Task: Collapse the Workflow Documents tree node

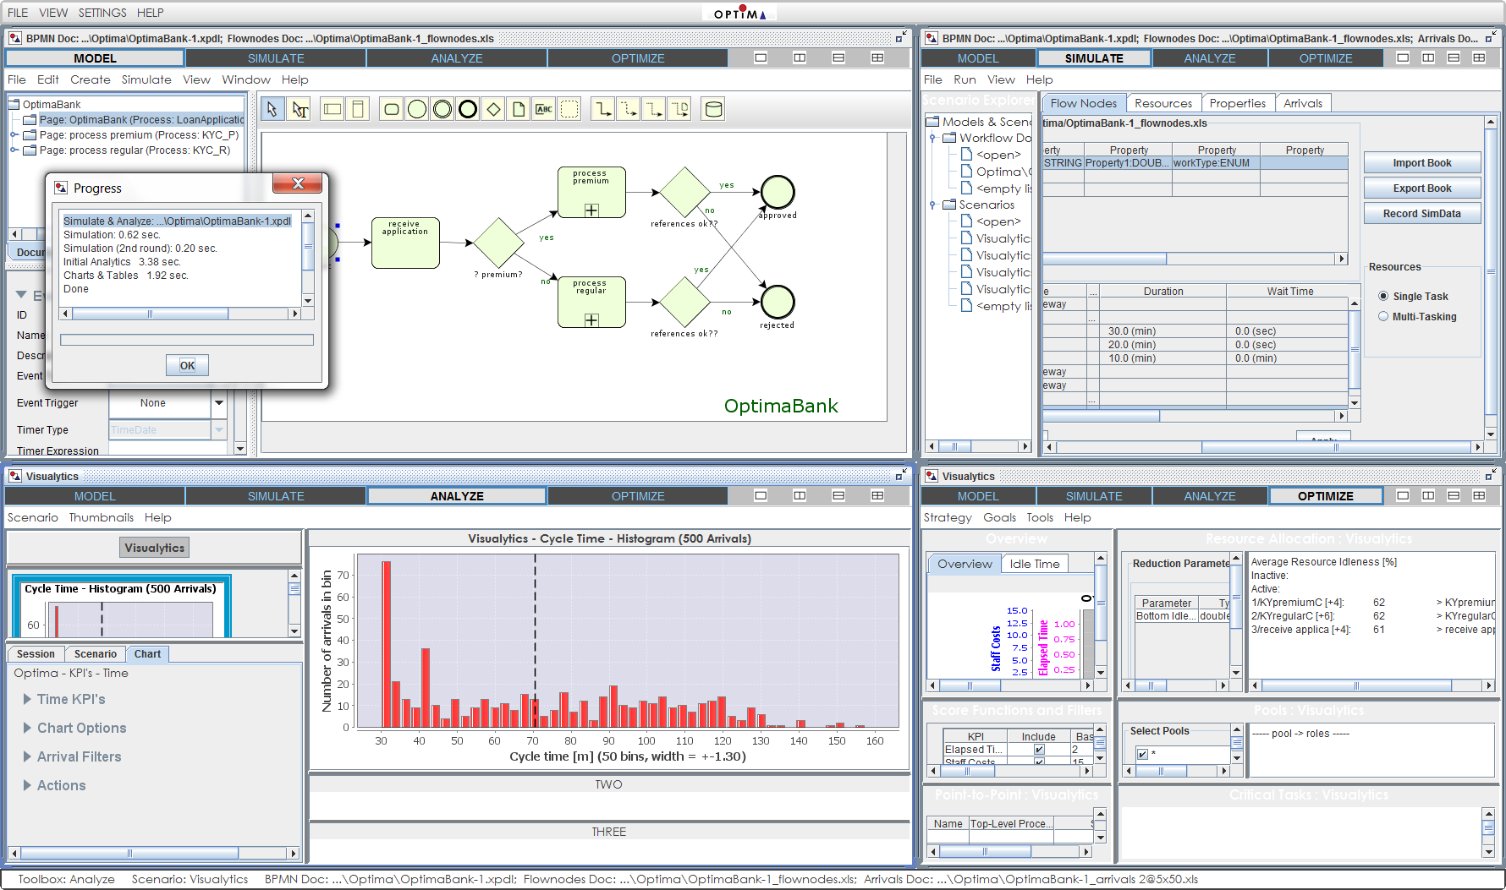Action: pyautogui.click(x=933, y=138)
